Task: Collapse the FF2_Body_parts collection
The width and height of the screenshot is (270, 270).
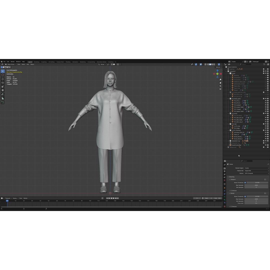Action: [x=228, y=99]
